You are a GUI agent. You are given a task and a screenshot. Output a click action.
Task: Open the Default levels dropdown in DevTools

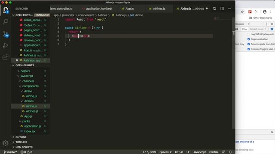(258, 29)
